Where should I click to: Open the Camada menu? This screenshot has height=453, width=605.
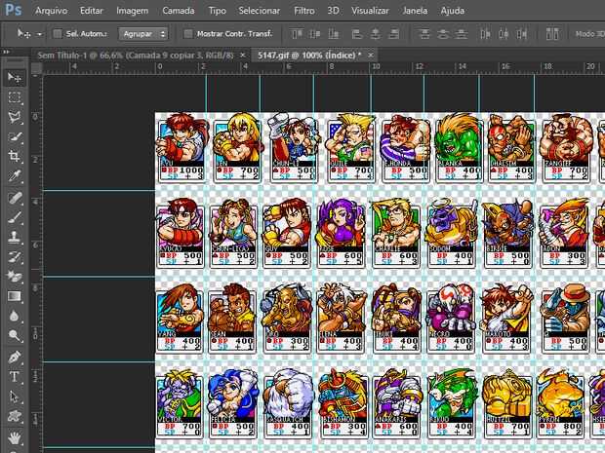tap(177, 10)
